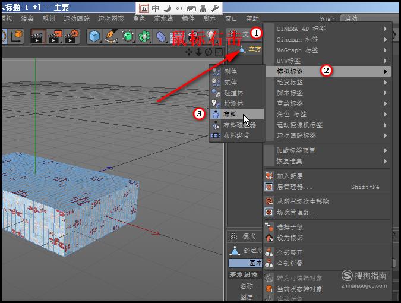
Task: Open the 帮助 help menu
Action: point(252,18)
